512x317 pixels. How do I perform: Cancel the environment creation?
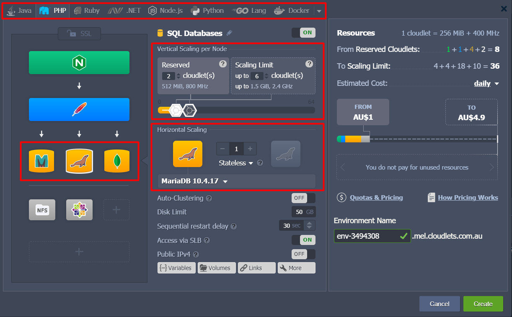[439, 304]
